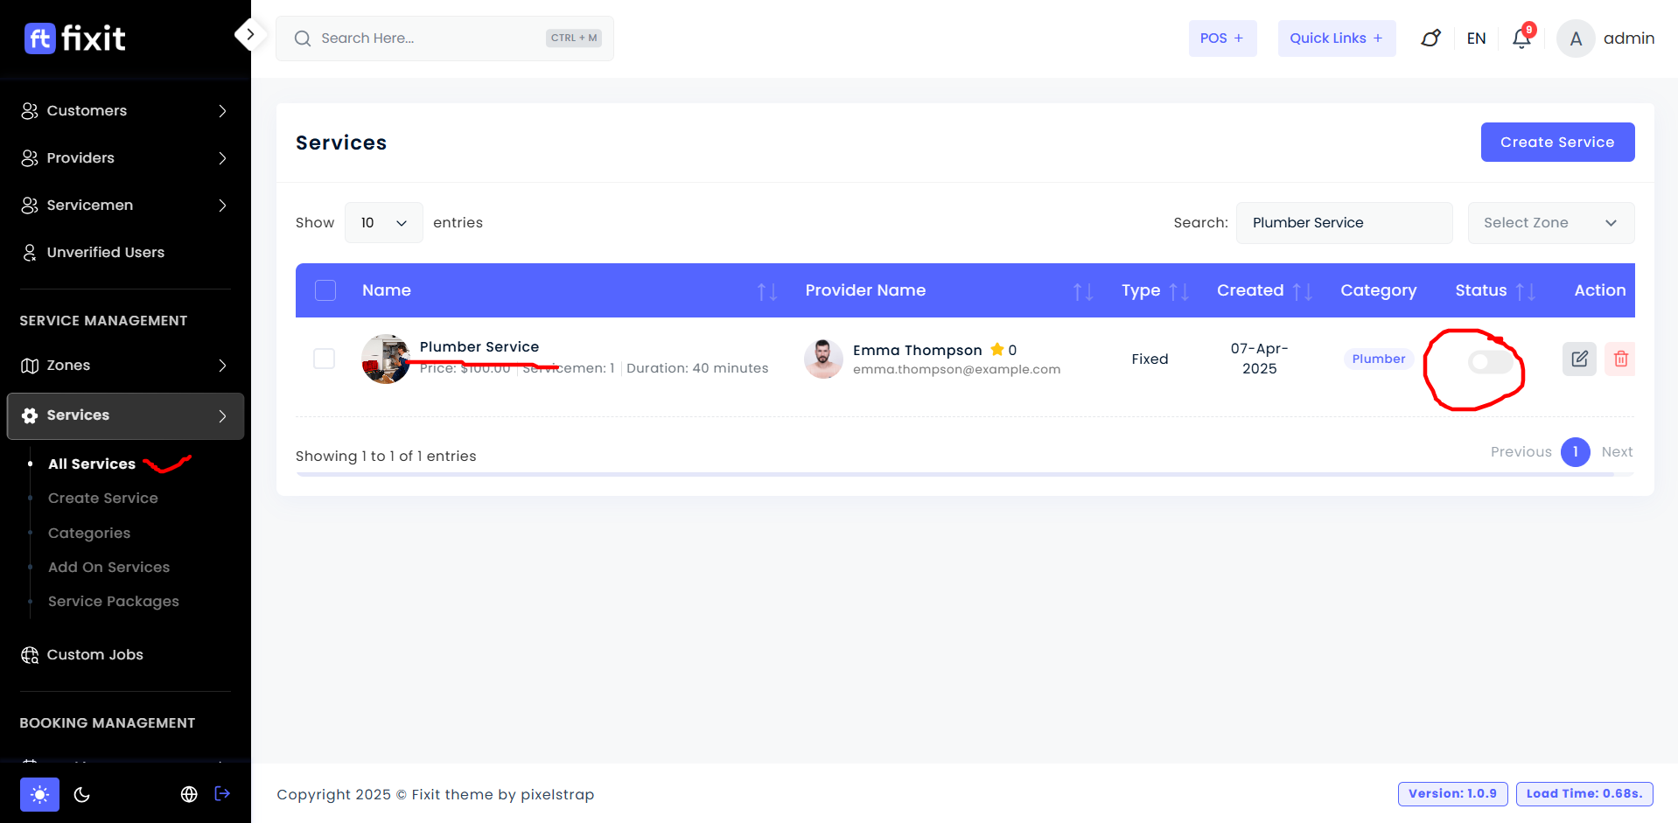Select the light mode sun icon

point(39,794)
